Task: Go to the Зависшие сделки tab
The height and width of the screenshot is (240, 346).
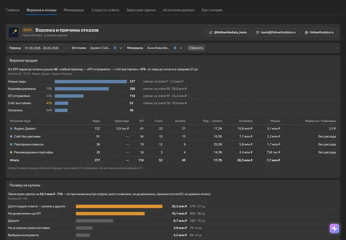Action: [x=141, y=10]
